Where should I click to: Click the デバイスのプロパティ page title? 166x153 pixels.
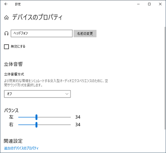(x=37, y=17)
